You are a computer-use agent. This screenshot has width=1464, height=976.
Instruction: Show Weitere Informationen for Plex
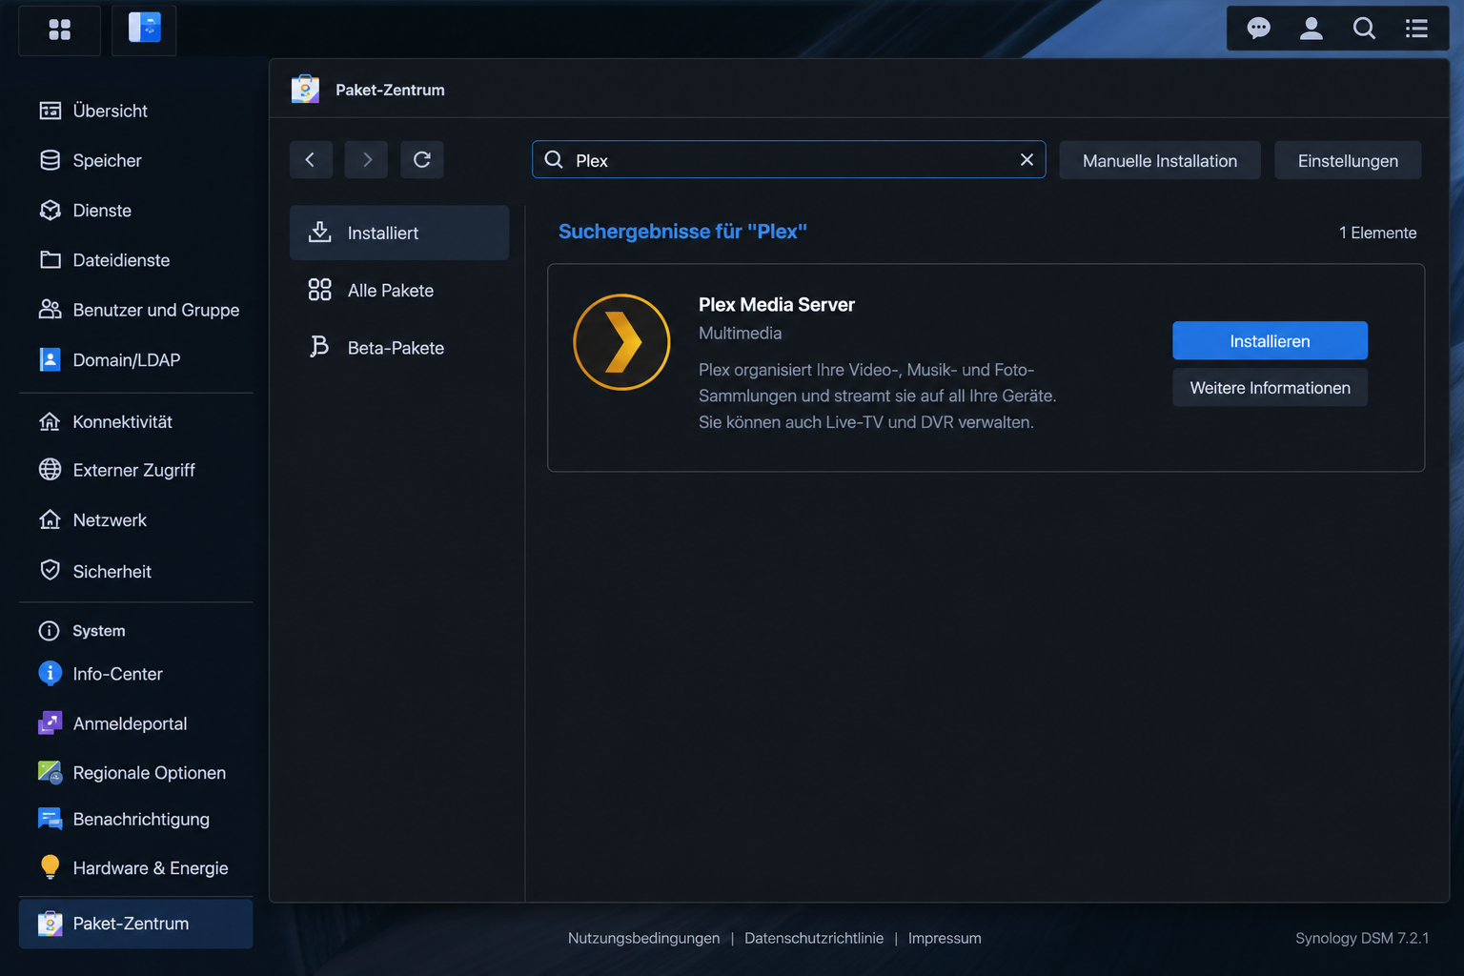(x=1270, y=388)
